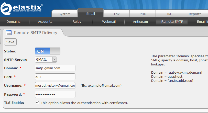Enable or disable the TLS checkbox
Screen dimensions: 208x113
point(38,103)
